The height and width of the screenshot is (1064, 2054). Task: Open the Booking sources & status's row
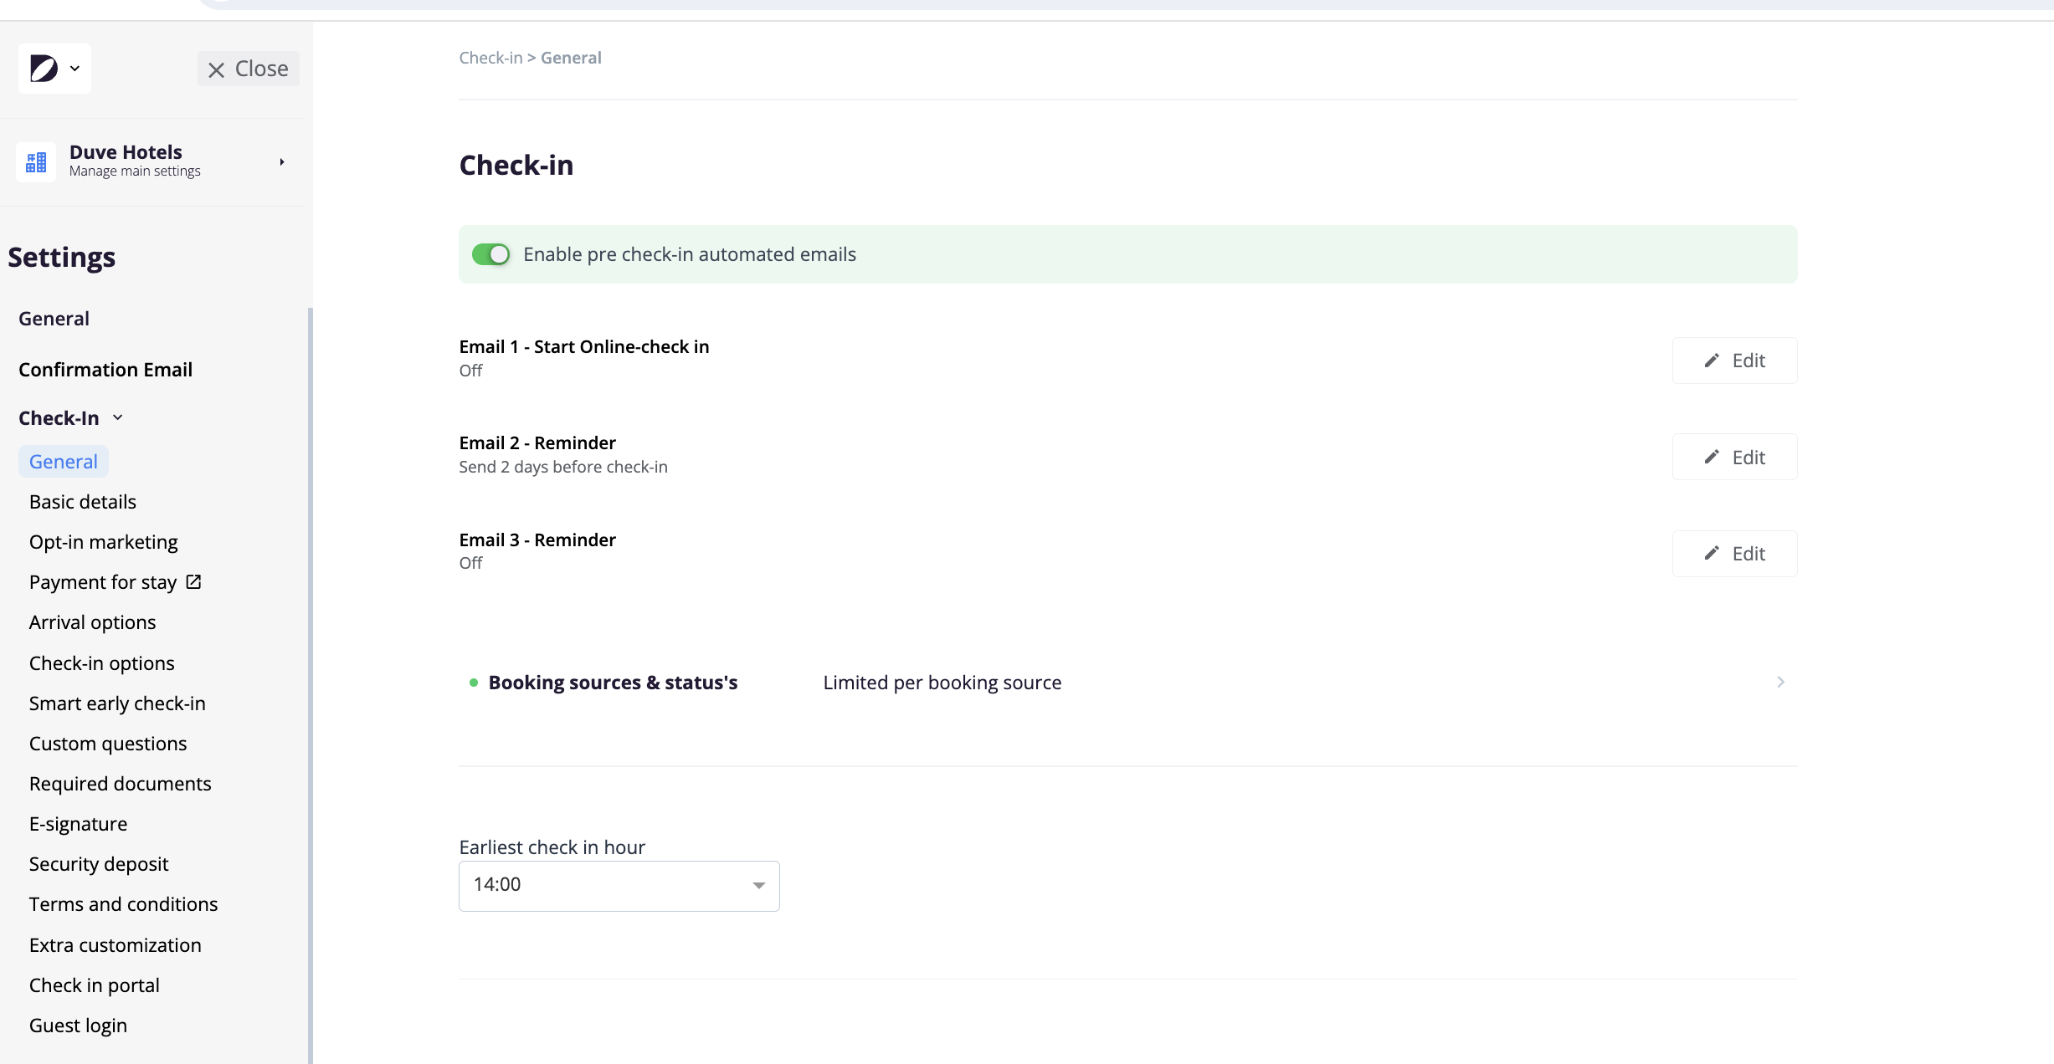(x=614, y=682)
